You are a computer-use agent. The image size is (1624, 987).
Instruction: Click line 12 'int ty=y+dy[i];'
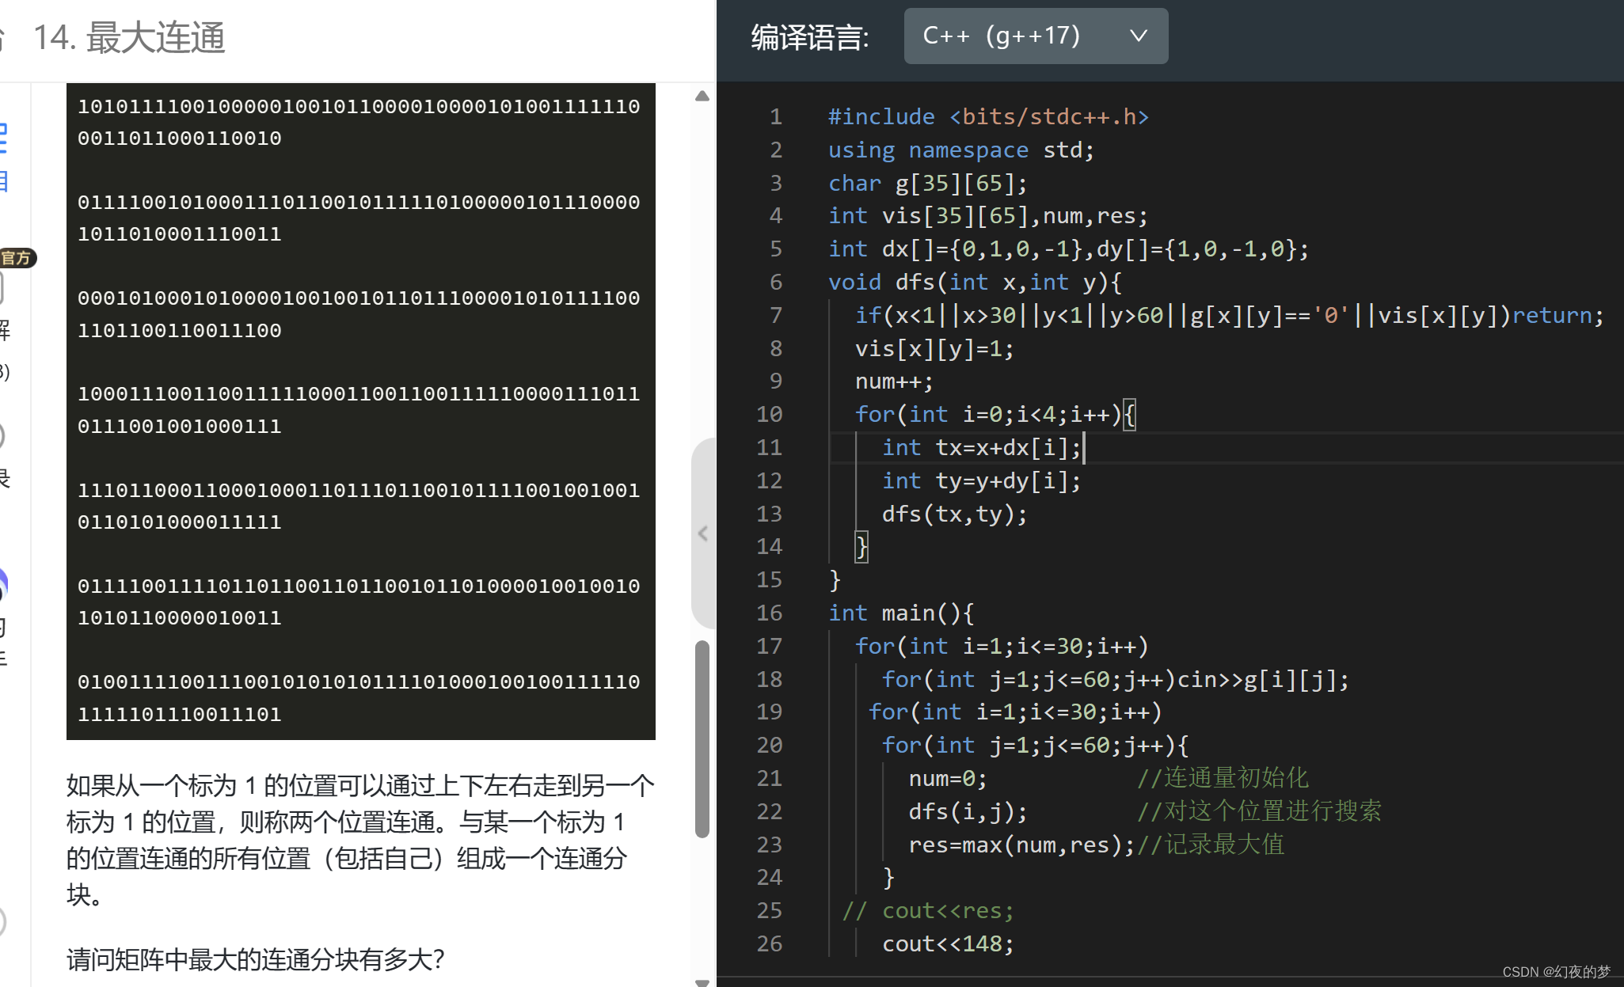click(x=982, y=481)
